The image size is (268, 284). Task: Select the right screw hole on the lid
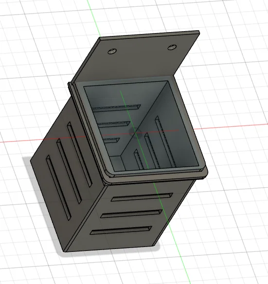point(172,48)
